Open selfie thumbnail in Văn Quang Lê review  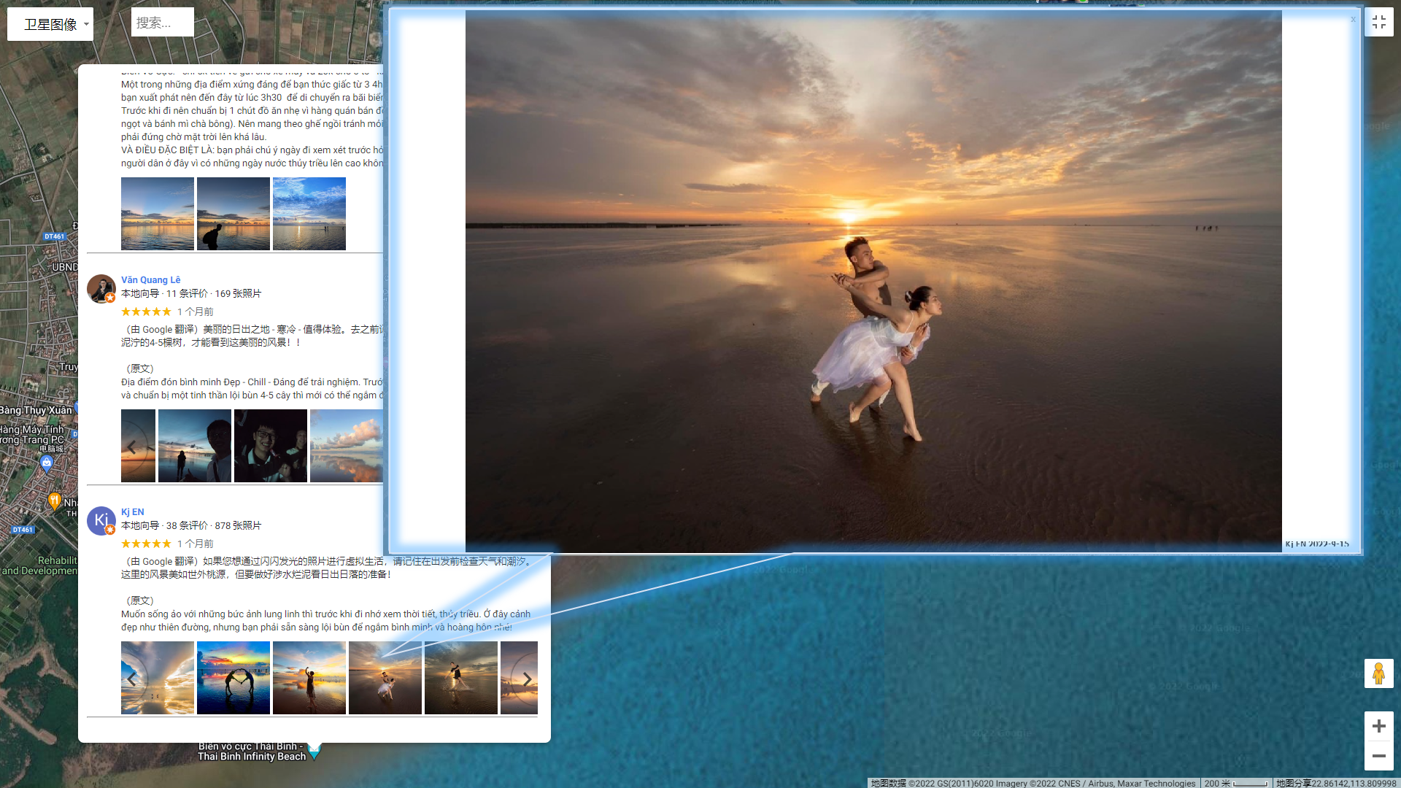(271, 446)
